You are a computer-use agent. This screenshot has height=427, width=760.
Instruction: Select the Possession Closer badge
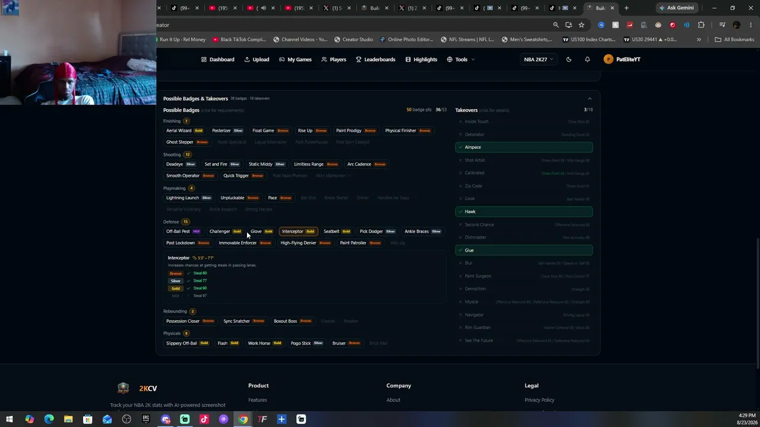click(x=190, y=321)
